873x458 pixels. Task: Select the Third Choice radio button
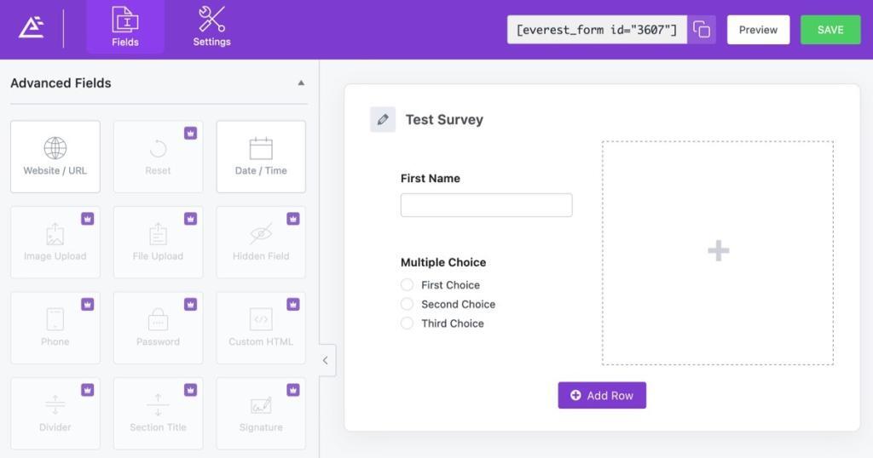pyautogui.click(x=408, y=323)
